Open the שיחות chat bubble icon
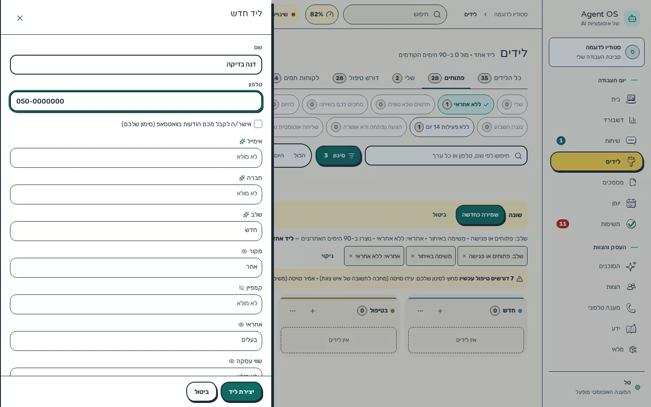Screen dimensions: 651x407 pos(631,141)
